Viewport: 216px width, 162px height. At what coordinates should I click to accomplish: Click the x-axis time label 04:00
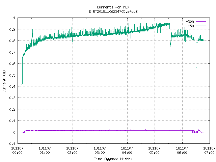tap(127, 153)
